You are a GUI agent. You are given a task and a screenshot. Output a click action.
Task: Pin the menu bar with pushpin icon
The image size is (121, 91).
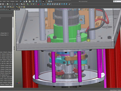point(20,2)
